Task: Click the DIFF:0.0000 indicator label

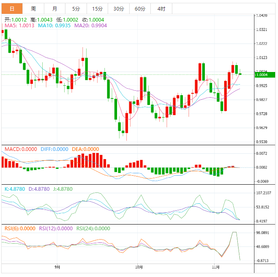Action: 54,149
